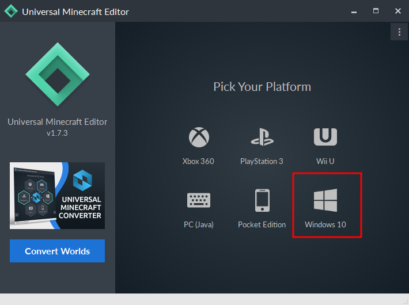The width and height of the screenshot is (409, 305).
Task: Select the PC (Java) keyboard icon
Action: [199, 200]
